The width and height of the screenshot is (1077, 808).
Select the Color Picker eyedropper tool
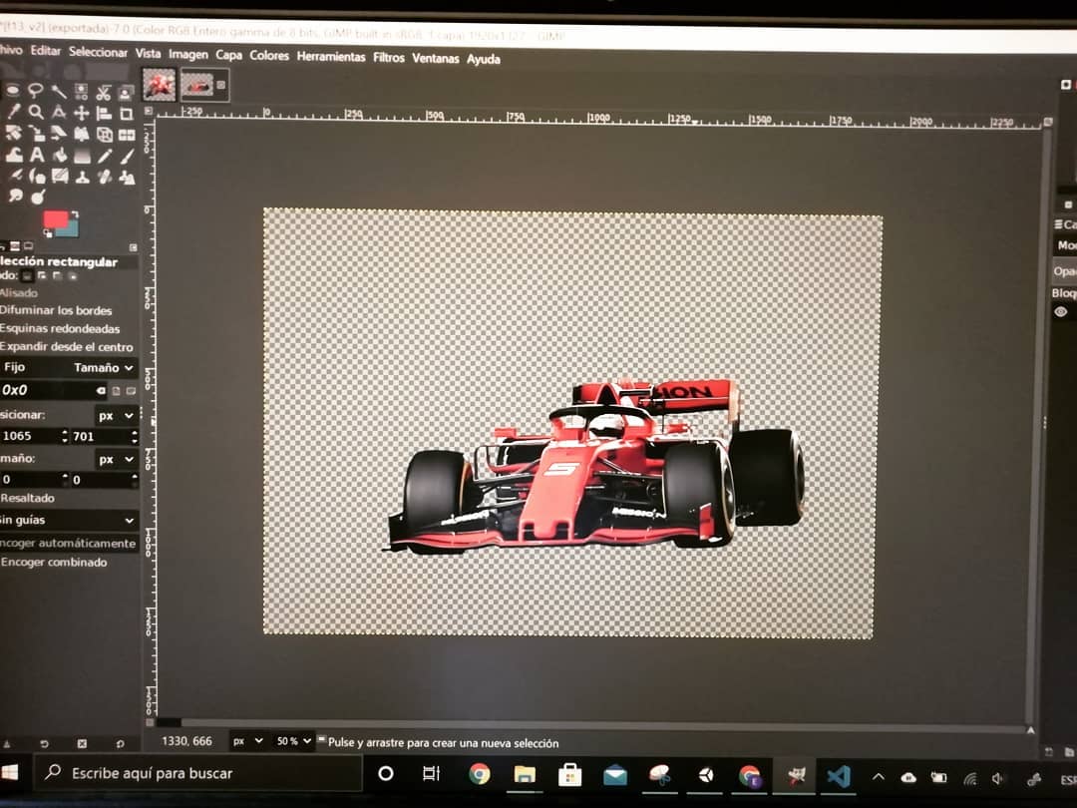(14, 111)
